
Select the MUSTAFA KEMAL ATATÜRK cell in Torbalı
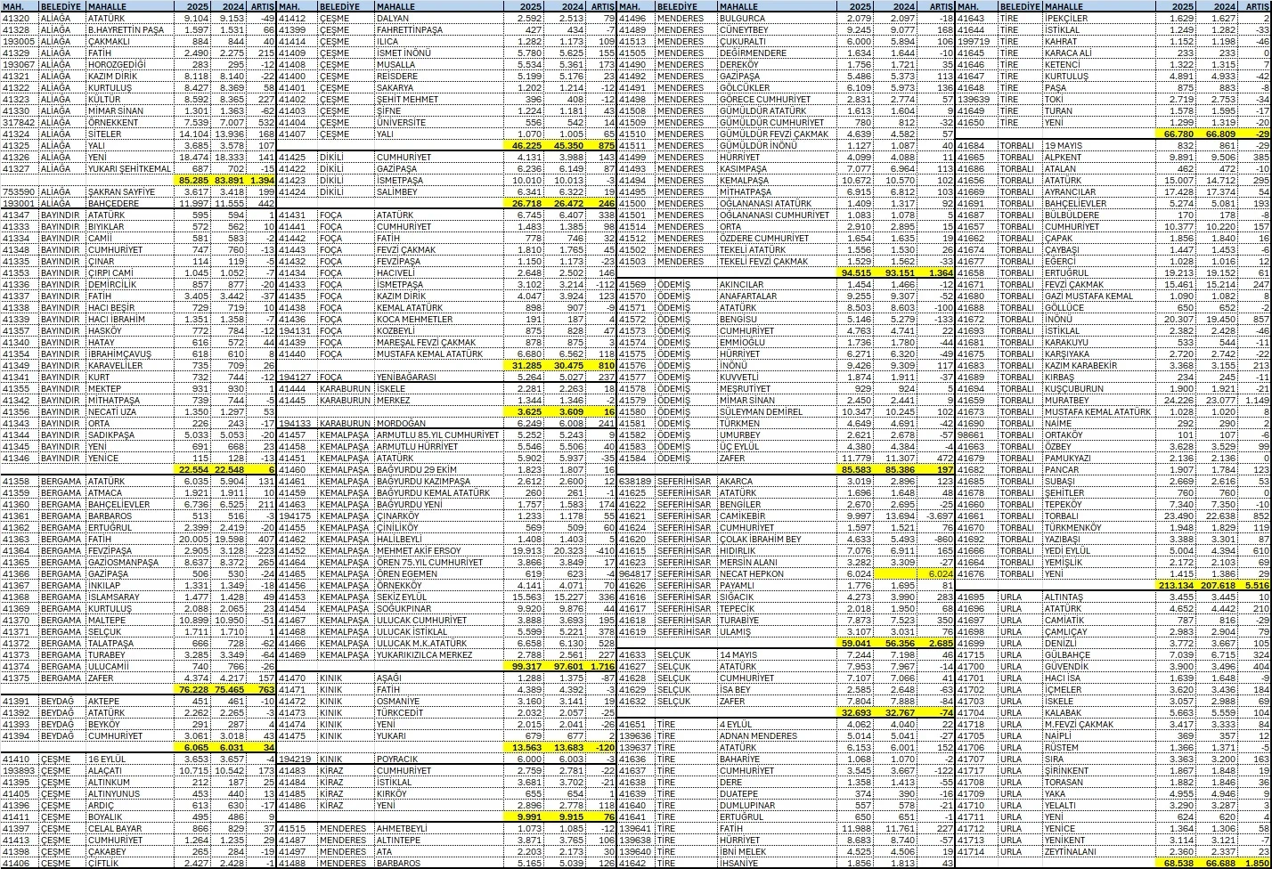1098,411
